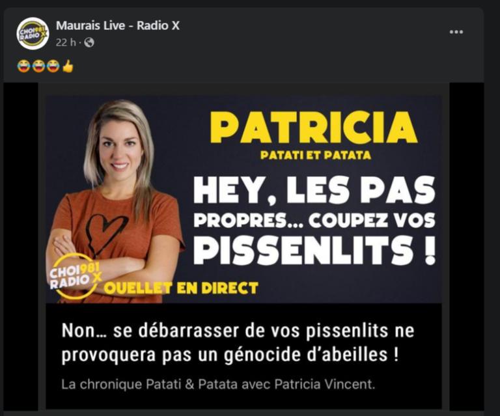This screenshot has width=500, height=416.
Task: Click the Patati & Patata chronicle description line
Action: click(219, 384)
